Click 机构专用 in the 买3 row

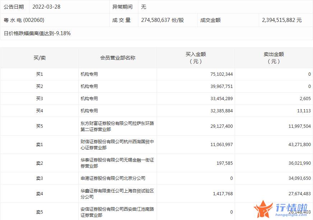(89, 98)
